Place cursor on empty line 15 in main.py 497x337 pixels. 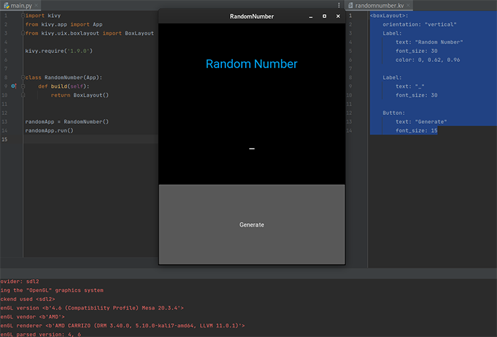[91, 140]
